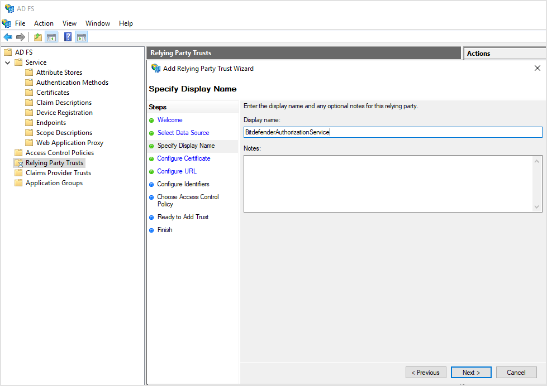Click the Certificates folder icon
Image resolution: width=547 pixels, height=386 pixels.
[x=30, y=92]
